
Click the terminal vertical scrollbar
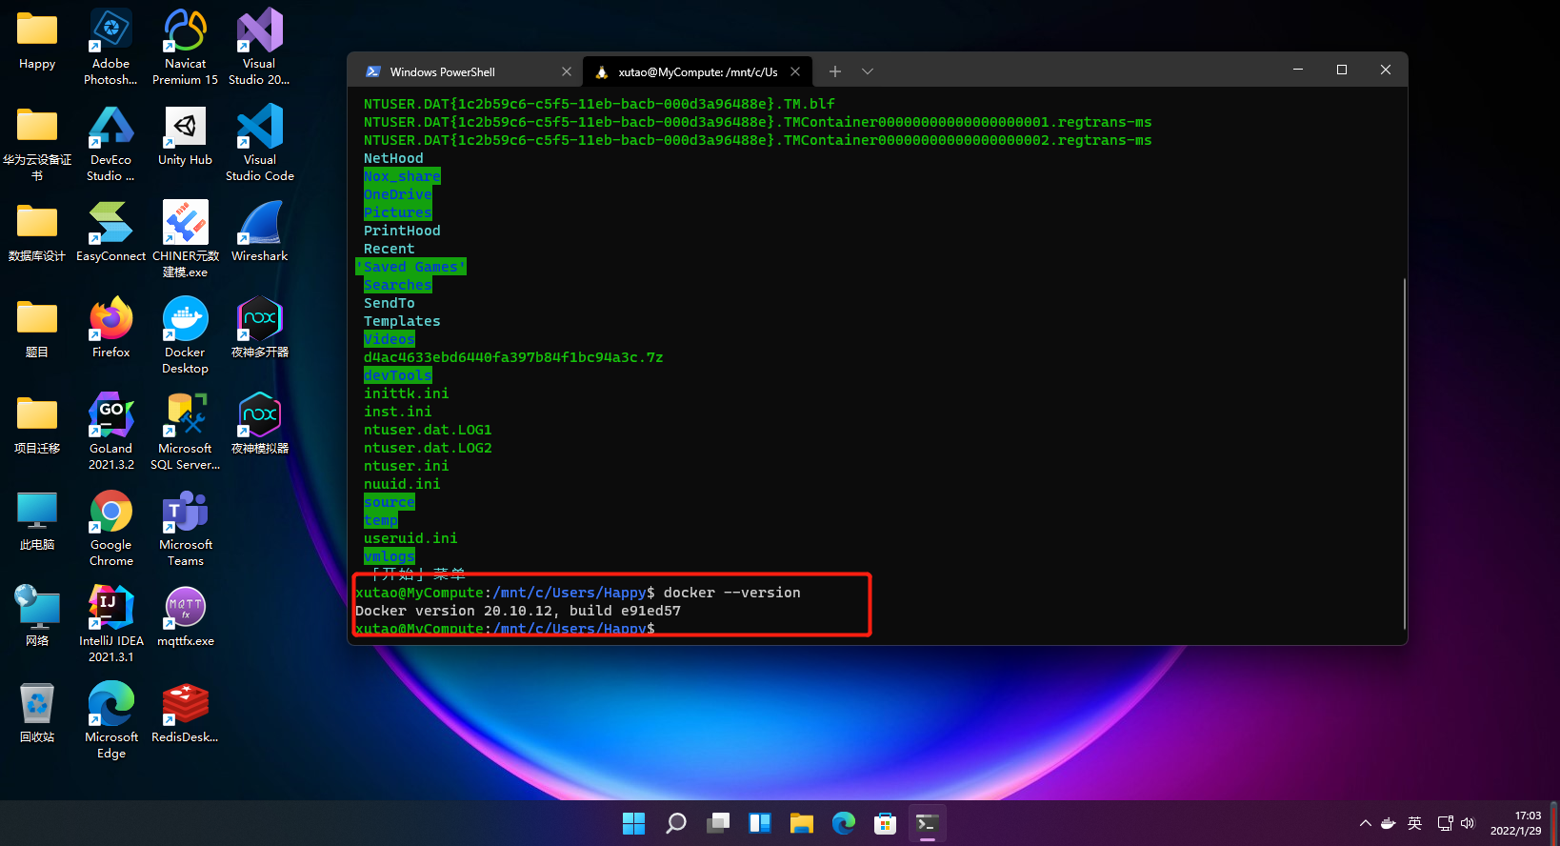pyautogui.click(x=1404, y=453)
